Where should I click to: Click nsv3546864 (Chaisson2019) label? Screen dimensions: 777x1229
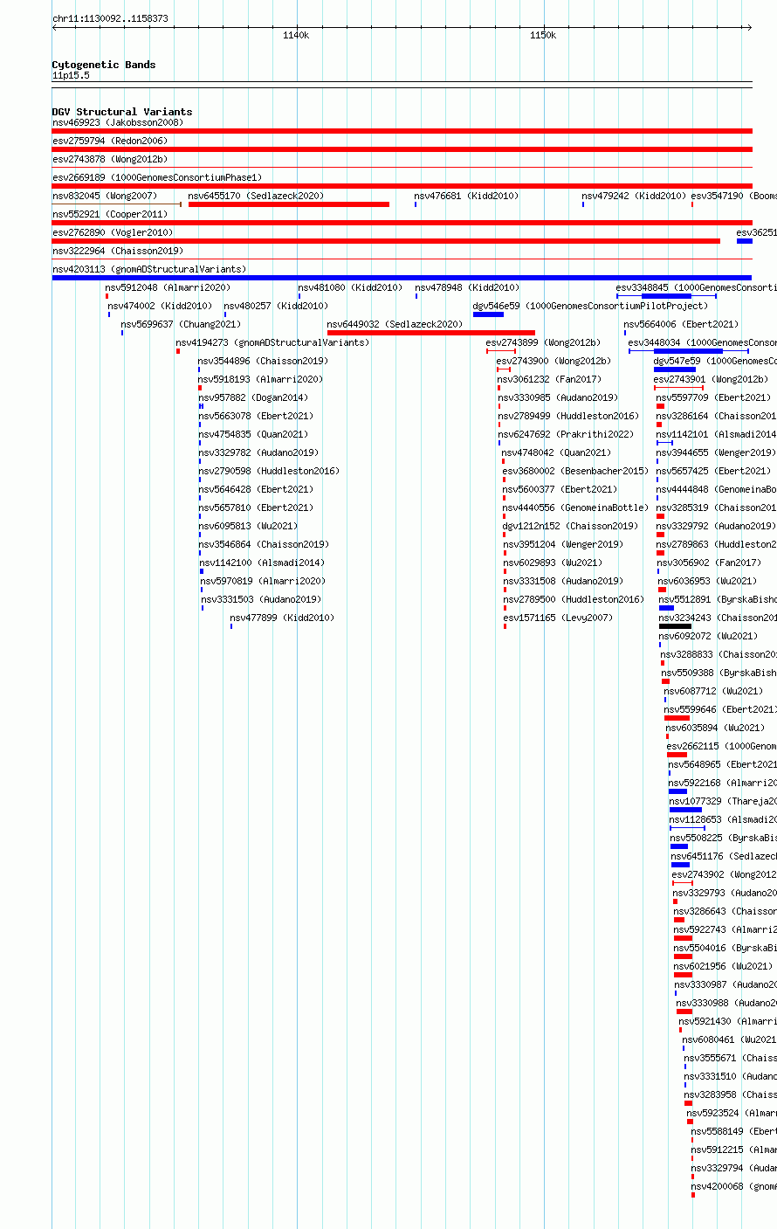pyautogui.click(x=264, y=544)
